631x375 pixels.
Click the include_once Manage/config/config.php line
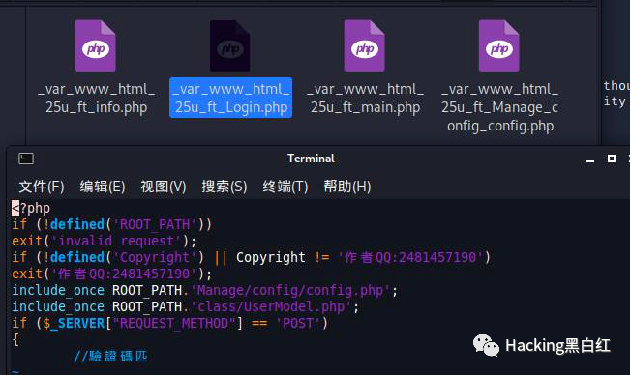(205, 290)
